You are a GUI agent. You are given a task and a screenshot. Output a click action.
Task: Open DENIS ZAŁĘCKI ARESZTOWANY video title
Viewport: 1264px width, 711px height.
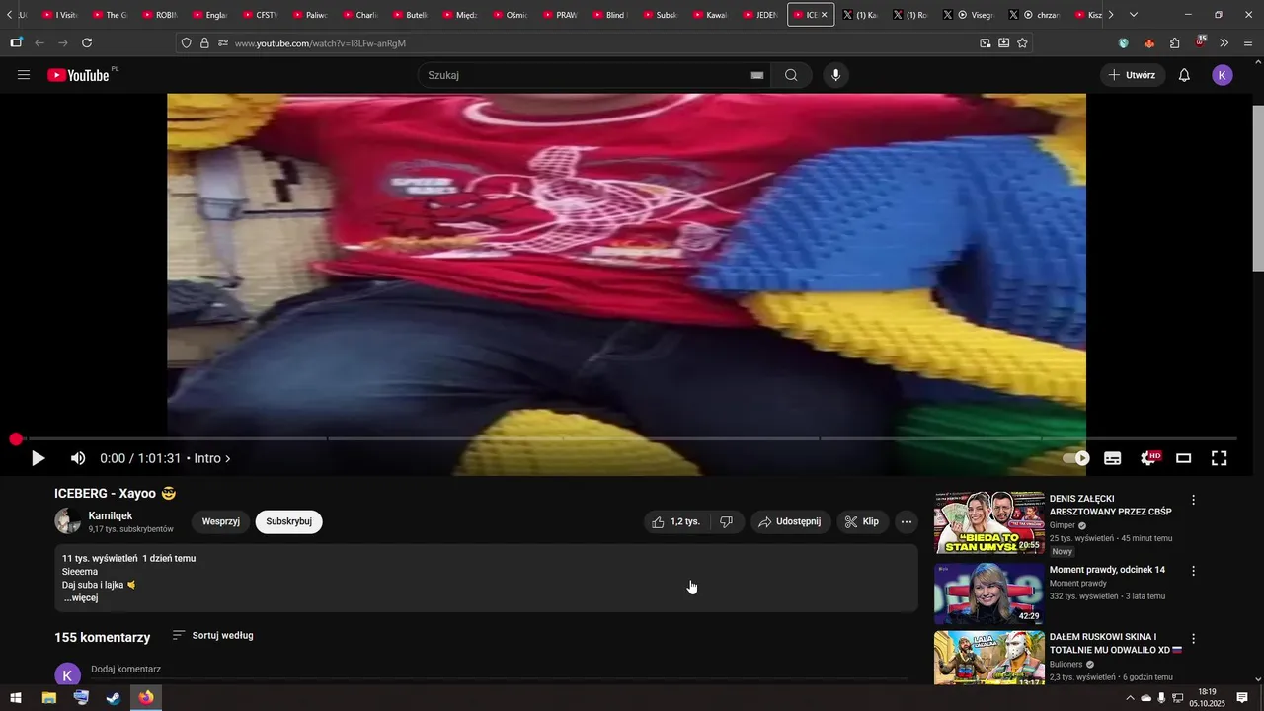tap(1111, 505)
